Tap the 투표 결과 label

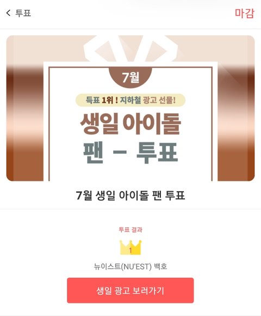point(130,229)
